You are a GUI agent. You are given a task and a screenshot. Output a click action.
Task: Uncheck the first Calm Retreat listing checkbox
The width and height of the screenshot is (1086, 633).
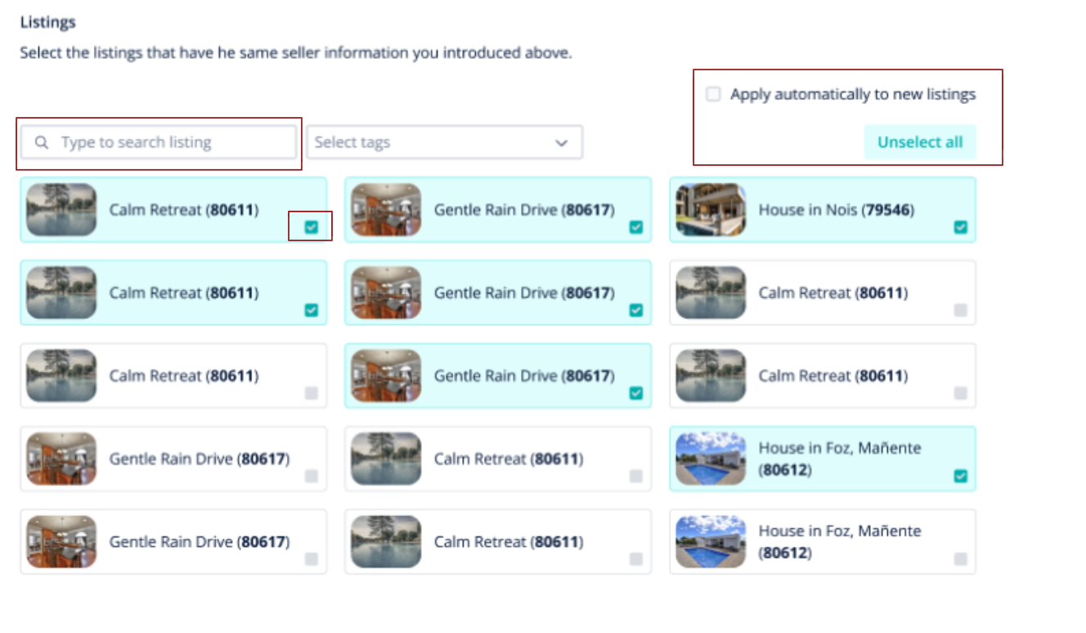pyautogui.click(x=311, y=227)
